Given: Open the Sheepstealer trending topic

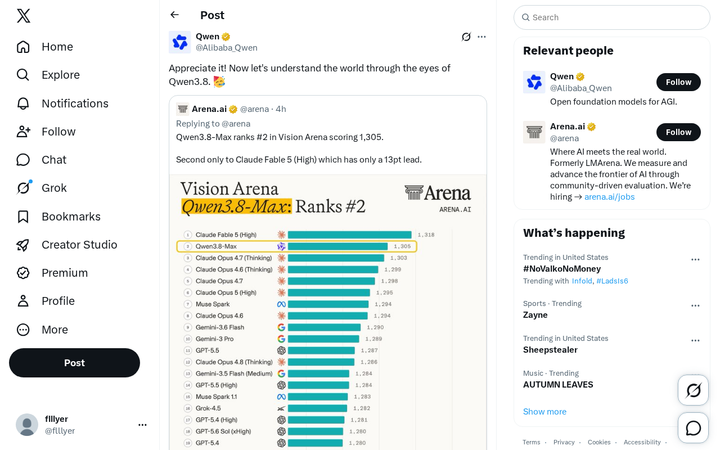Looking at the screenshot, I should tap(550, 350).
